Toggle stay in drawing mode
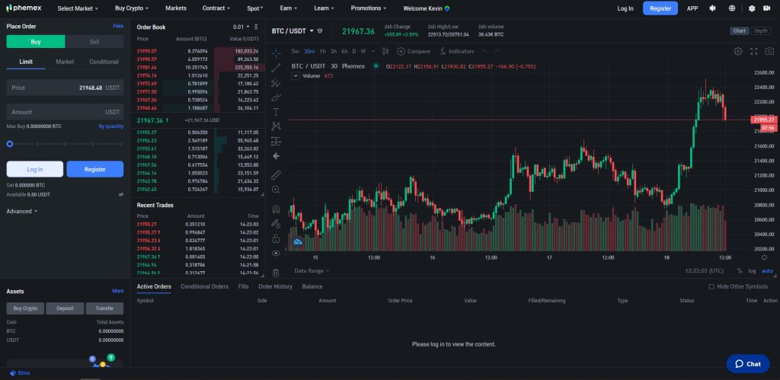 pos(276,224)
